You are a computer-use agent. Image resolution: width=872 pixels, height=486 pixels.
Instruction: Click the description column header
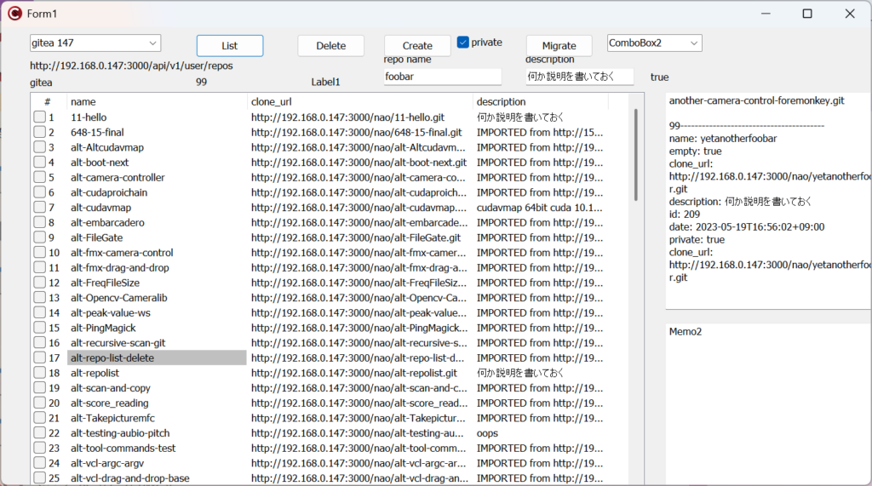[540, 101]
